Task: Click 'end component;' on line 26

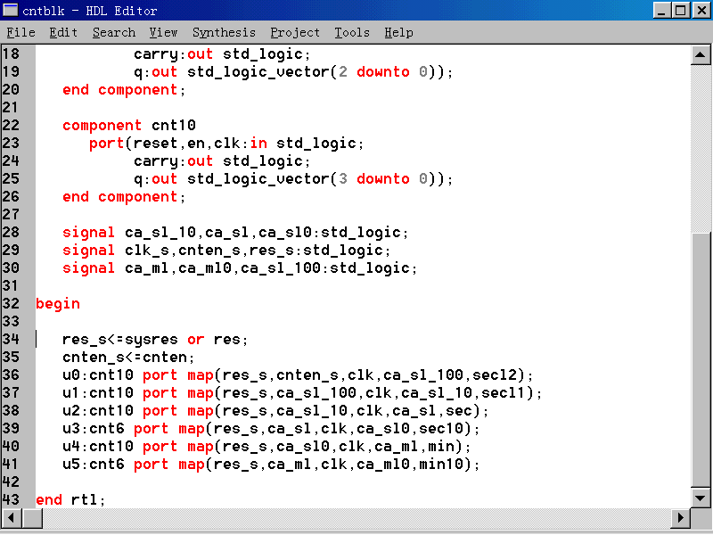Action: pos(124,197)
